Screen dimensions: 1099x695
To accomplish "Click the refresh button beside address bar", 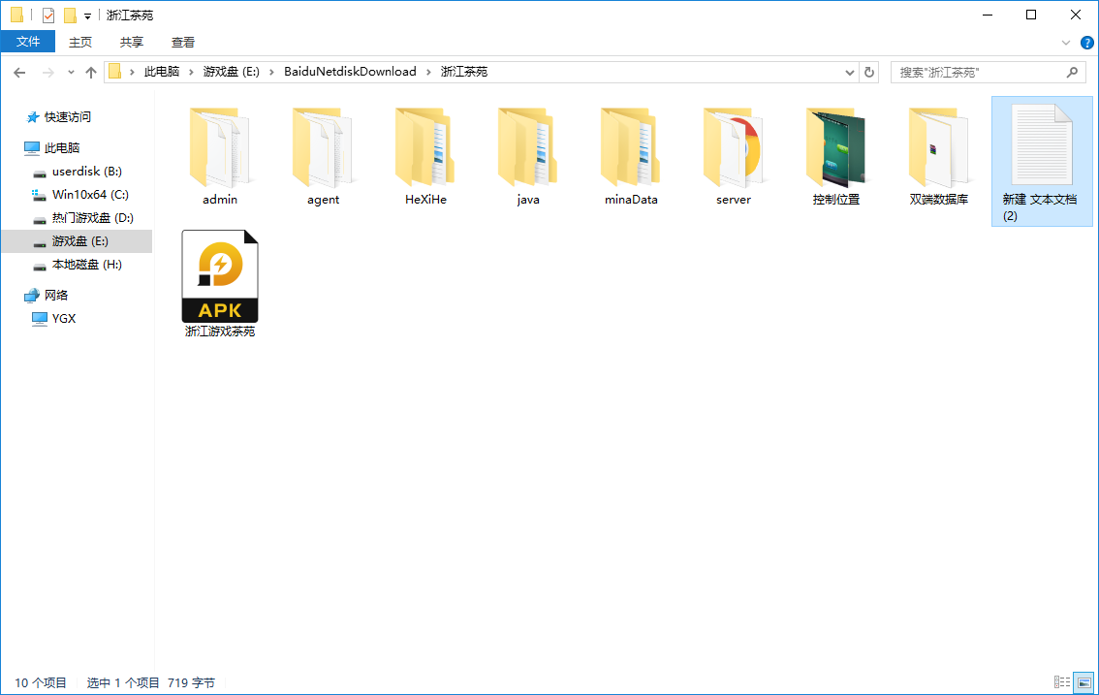I will (869, 72).
